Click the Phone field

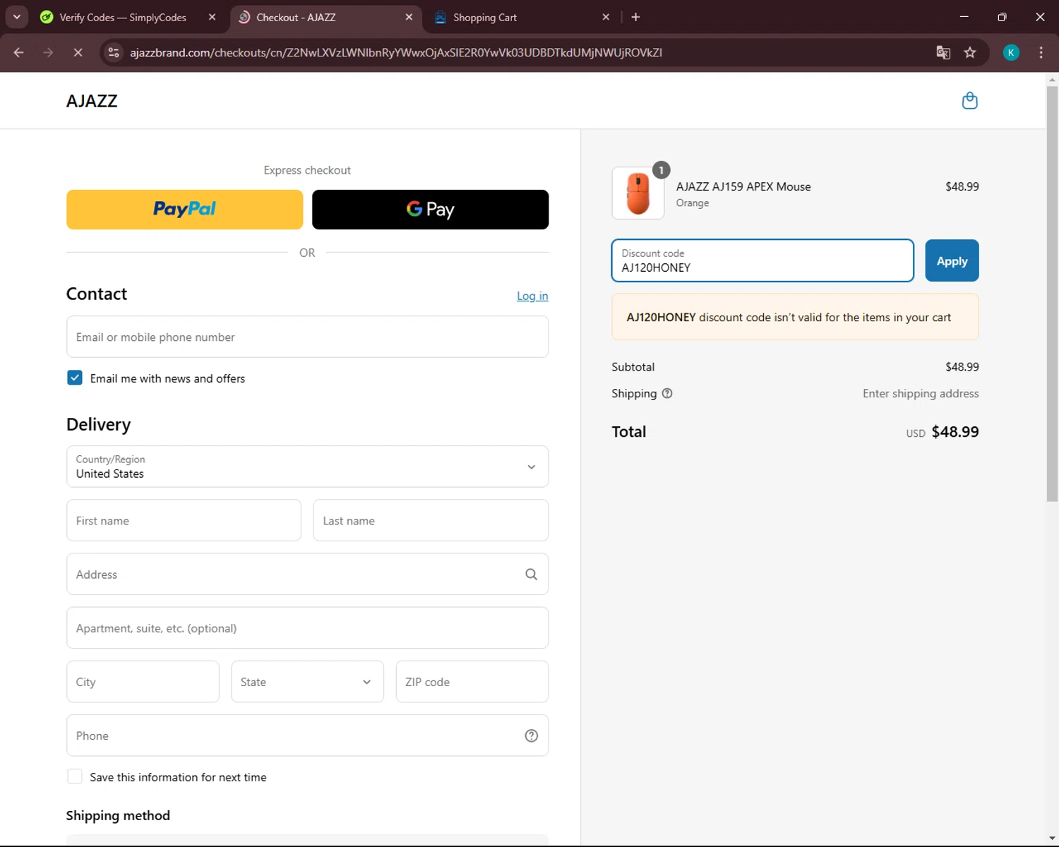pos(307,735)
